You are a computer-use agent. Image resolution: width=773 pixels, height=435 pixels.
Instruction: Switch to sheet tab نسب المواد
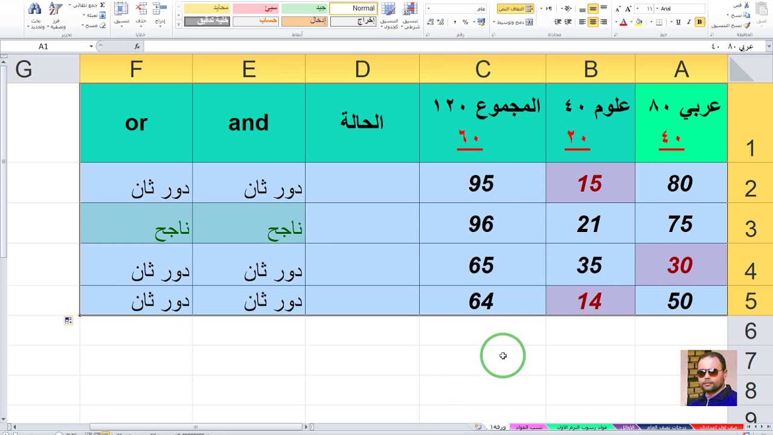point(528,427)
